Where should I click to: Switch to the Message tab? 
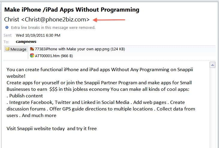[16, 49]
